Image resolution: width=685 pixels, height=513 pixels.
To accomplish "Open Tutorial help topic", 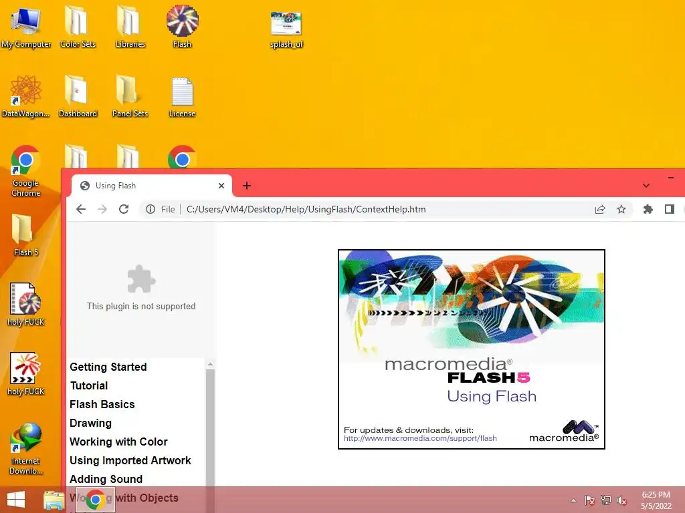I will point(89,385).
